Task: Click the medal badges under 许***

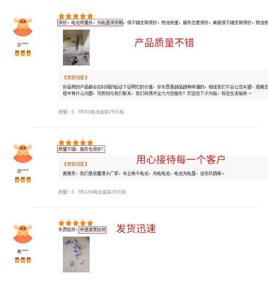Action: point(23,53)
